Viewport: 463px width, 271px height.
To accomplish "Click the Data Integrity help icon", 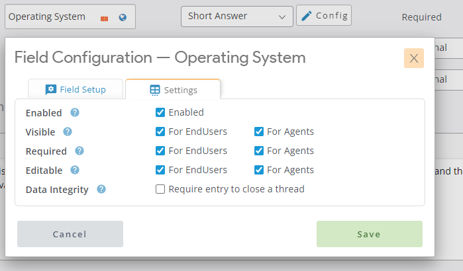I will point(101,189).
